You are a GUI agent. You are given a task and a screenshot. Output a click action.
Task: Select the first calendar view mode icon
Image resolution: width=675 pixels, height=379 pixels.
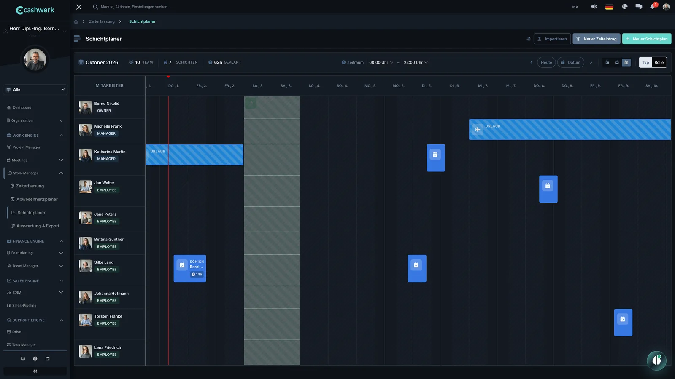(x=607, y=62)
